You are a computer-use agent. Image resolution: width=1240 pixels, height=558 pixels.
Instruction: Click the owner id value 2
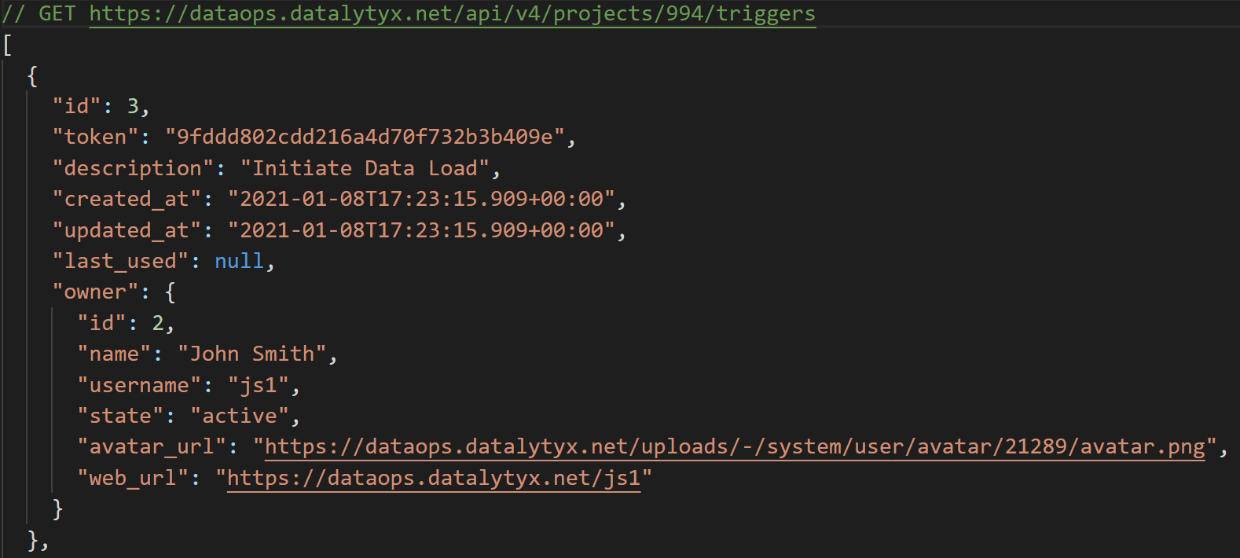pos(158,323)
